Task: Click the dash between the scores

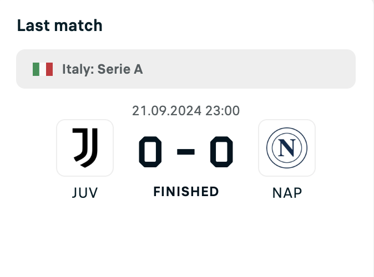Action: [186, 152]
